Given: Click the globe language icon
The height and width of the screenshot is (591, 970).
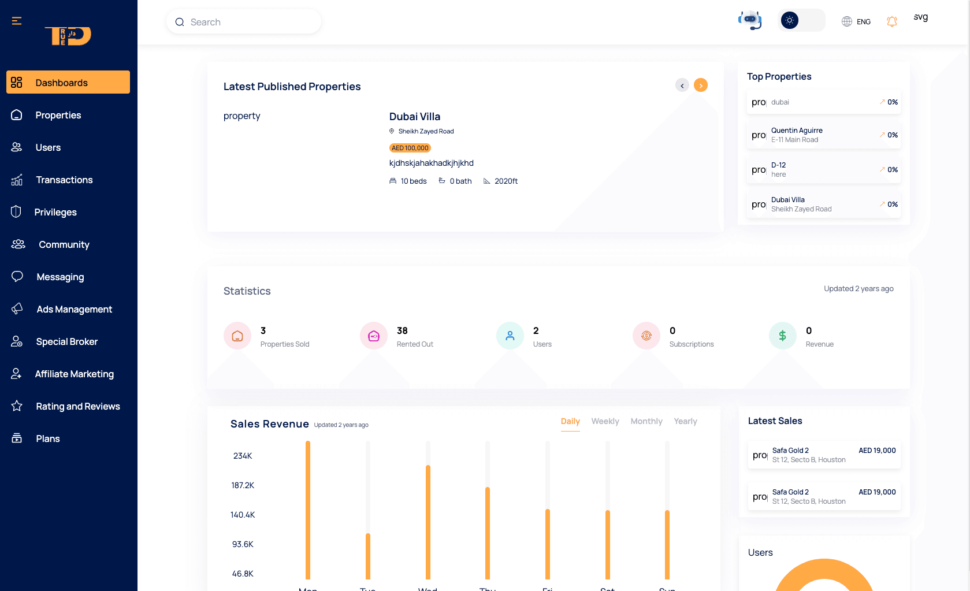Looking at the screenshot, I should [847, 21].
